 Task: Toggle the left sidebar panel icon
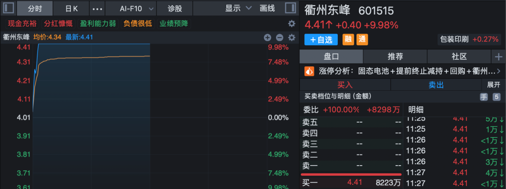pyautogui.click(x=8, y=8)
